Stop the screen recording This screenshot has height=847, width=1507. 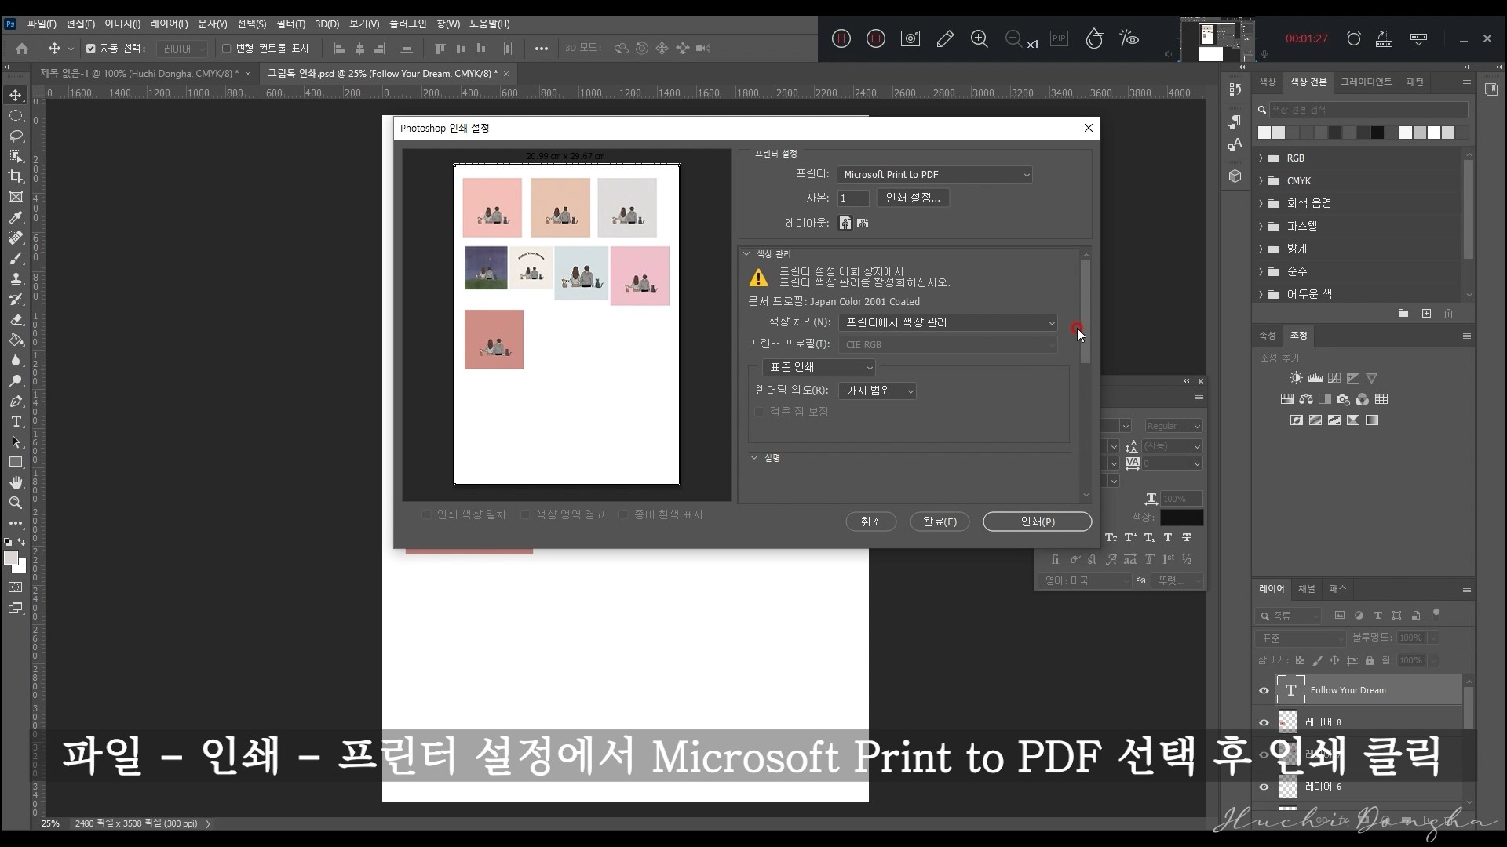click(876, 38)
